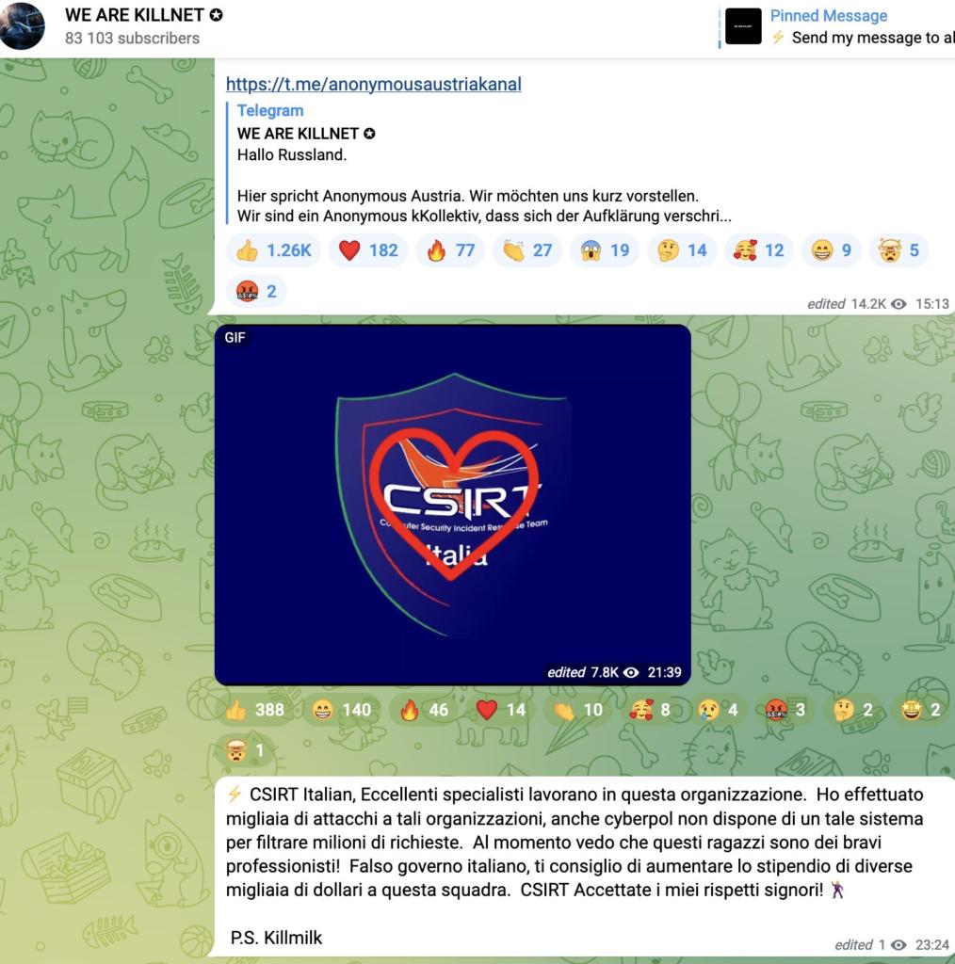
Task: Click the thumbs-up 388 reaction under GIF
Action: click(254, 710)
